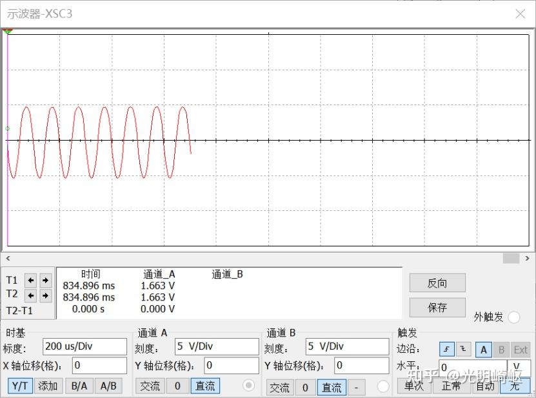536x398 pixels.
Task: Set channel A coupling to 交流
Action: pos(150,386)
